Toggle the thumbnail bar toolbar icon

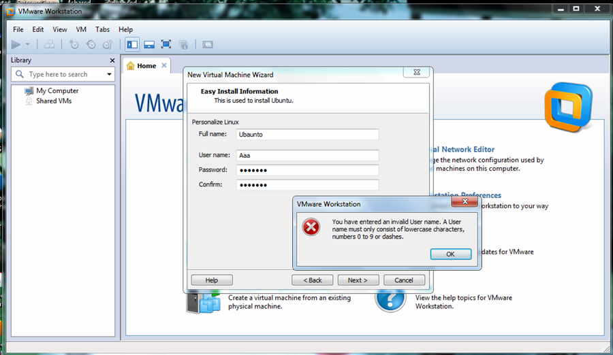[149, 44]
